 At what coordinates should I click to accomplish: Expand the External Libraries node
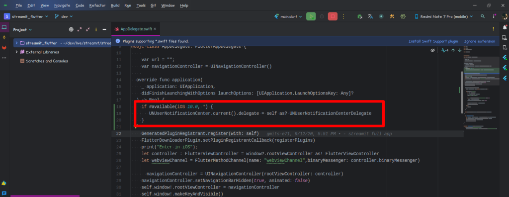click(16, 52)
